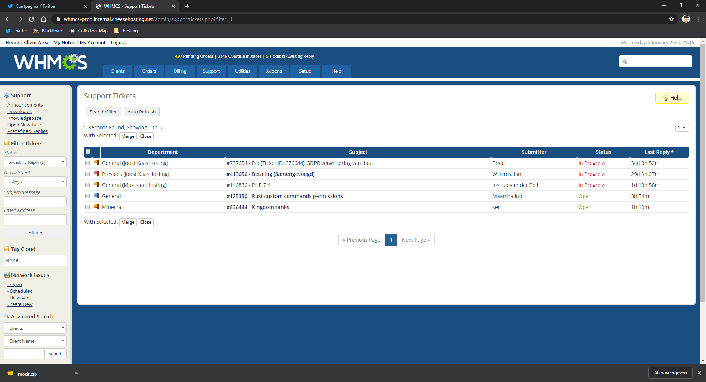Click the page vertical scrollbar
706x382 pixels.
(703, 173)
